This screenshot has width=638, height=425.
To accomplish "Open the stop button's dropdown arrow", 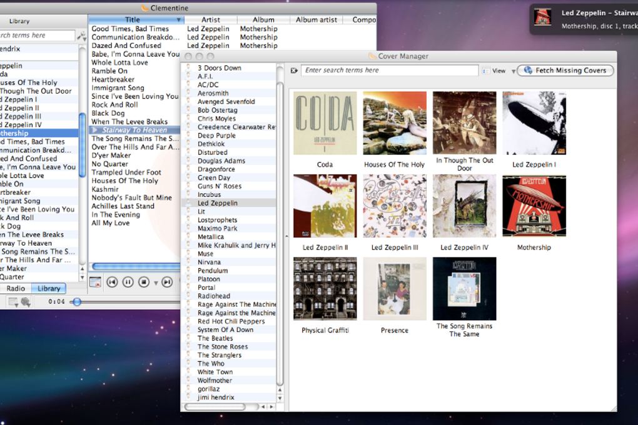I will pos(155,282).
